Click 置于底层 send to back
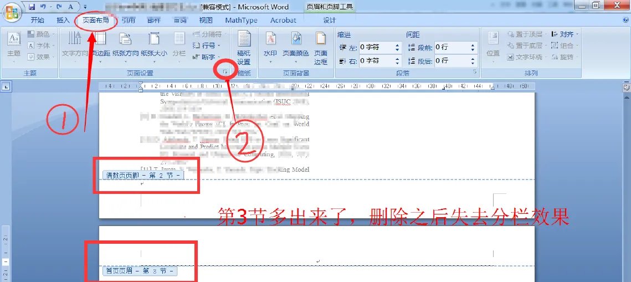Image resolution: width=631 pixels, height=282 pixels. [x=526, y=46]
